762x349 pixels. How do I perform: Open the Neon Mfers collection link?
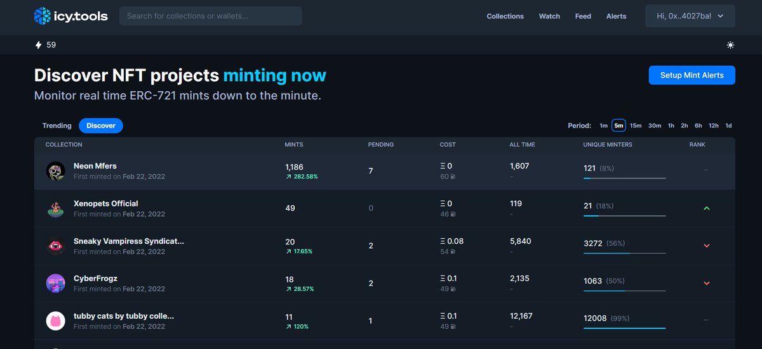95,166
